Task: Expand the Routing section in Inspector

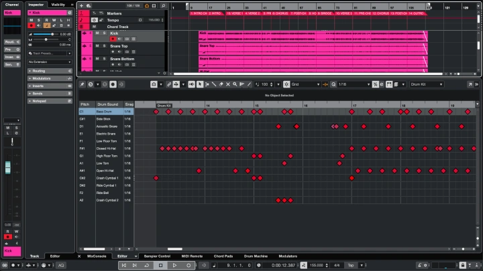Action: coord(50,71)
